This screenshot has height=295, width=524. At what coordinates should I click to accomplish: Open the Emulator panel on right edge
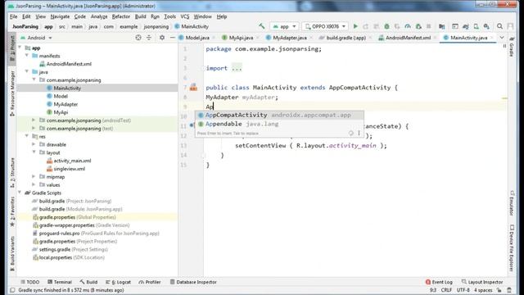(512, 203)
